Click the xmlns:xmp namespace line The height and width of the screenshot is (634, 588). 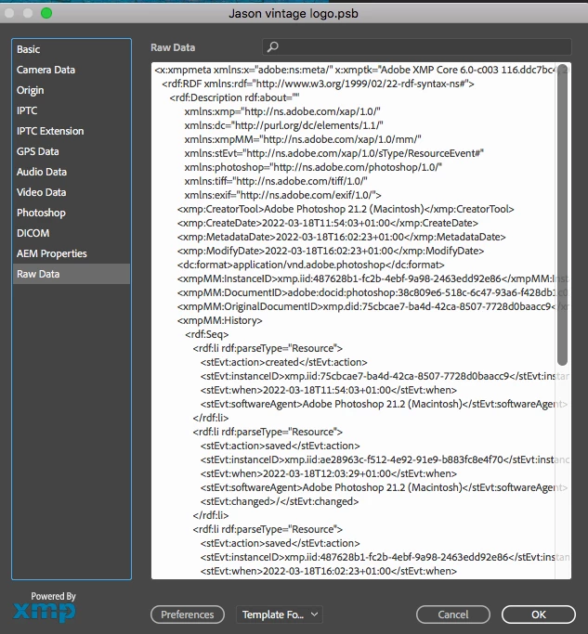pyautogui.click(x=282, y=111)
